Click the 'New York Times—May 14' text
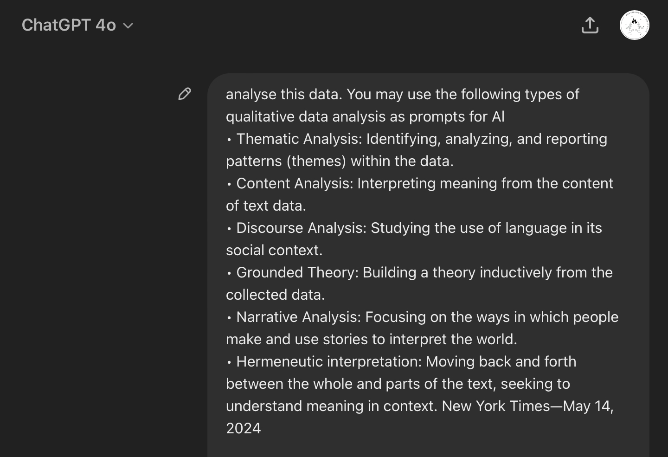Viewport: 668px width, 457px height. (x=527, y=406)
